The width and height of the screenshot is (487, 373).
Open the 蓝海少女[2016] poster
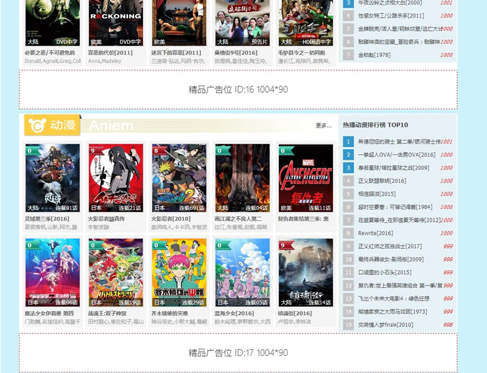click(242, 273)
